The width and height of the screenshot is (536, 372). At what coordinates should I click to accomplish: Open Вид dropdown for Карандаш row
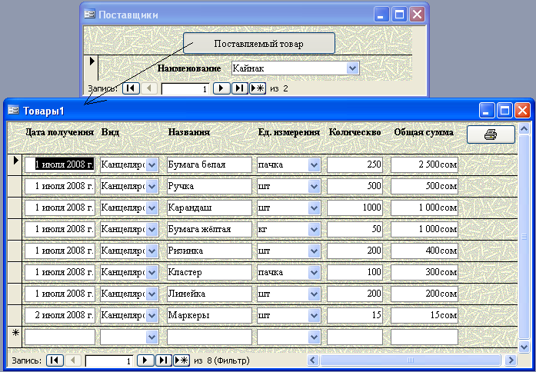coord(152,208)
